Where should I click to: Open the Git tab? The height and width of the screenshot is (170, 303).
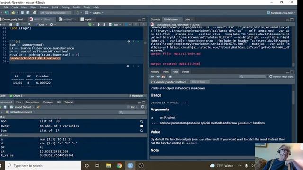click(59, 102)
